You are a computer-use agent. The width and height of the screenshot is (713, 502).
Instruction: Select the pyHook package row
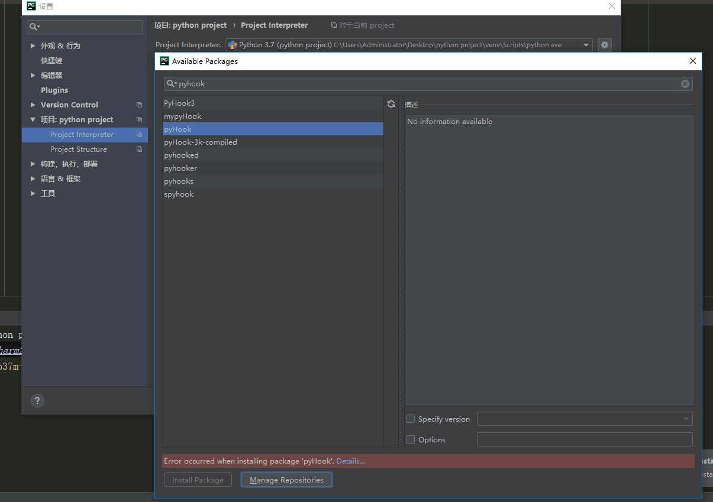pos(273,129)
